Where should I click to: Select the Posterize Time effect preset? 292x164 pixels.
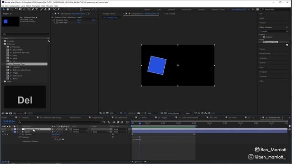[x=271, y=42]
